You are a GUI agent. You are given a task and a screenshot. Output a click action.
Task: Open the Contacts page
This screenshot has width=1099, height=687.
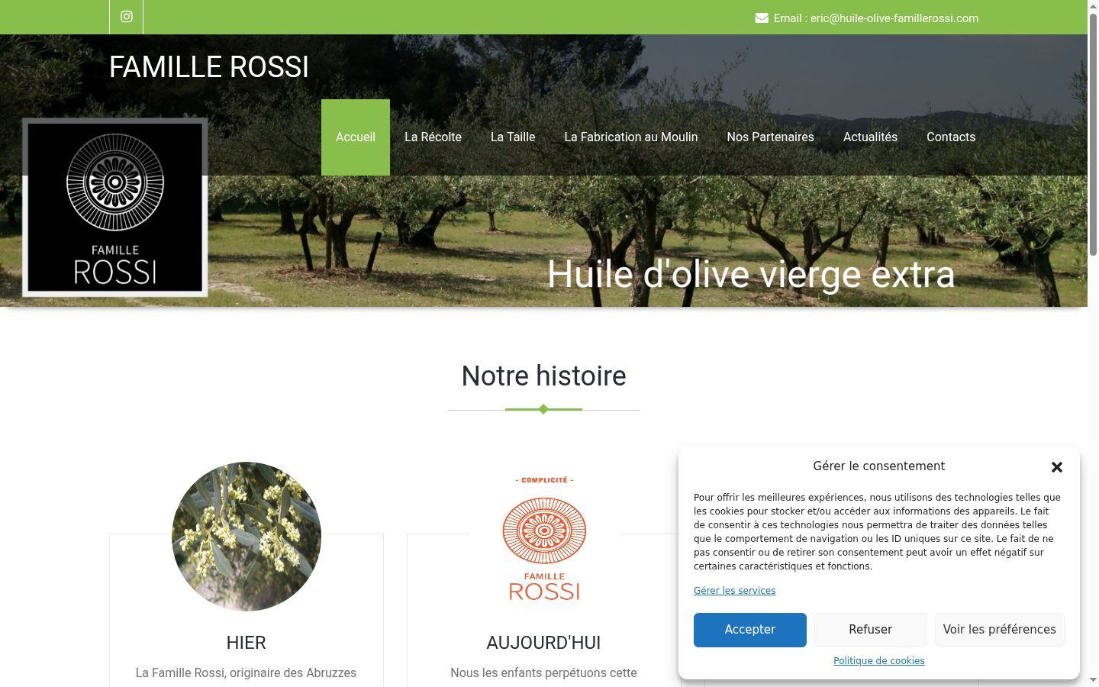click(x=951, y=137)
